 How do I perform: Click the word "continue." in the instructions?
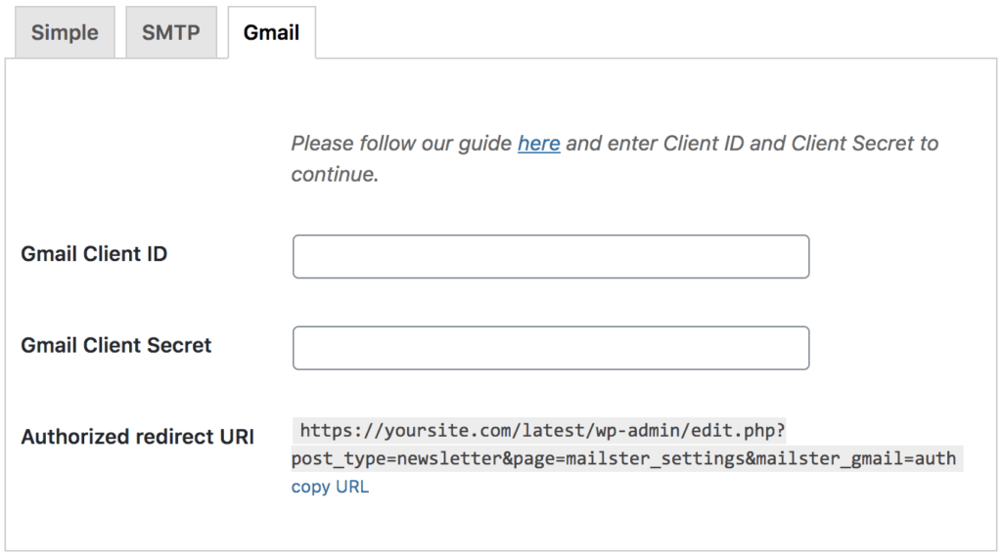pos(334,175)
